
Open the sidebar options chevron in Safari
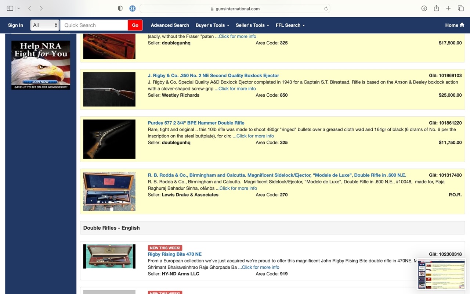tap(18, 8)
